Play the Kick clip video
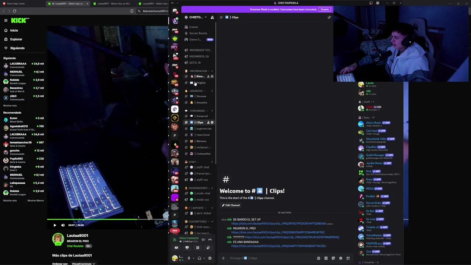 coord(55,225)
